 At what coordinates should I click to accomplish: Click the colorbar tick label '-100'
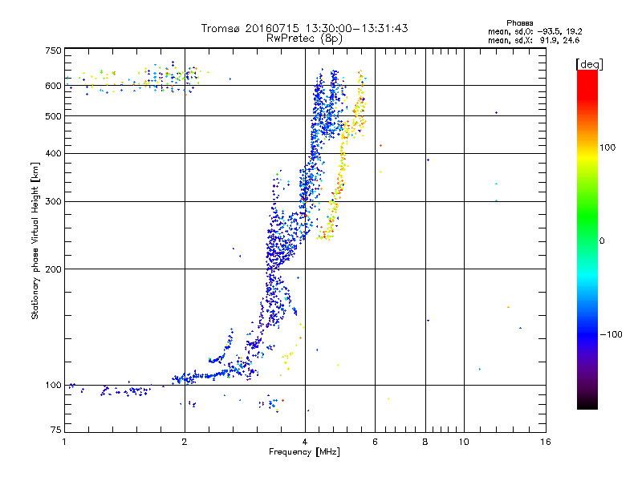click(x=611, y=334)
